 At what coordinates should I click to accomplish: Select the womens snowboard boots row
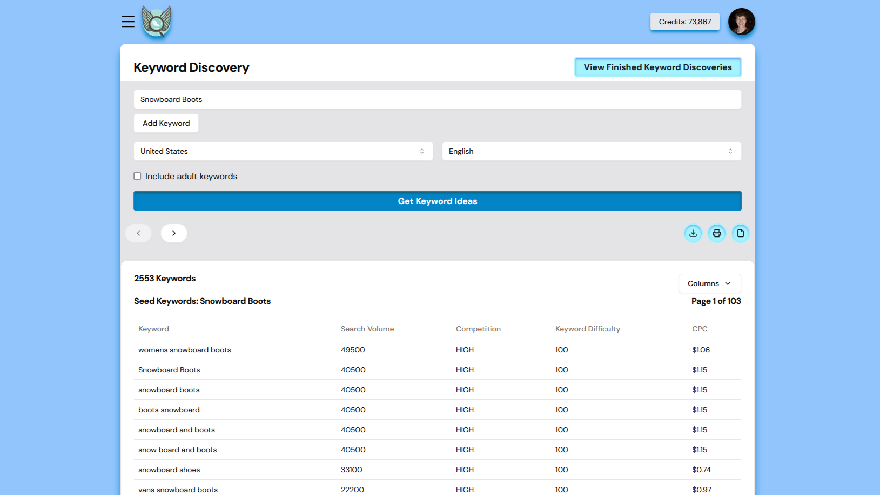pos(185,350)
